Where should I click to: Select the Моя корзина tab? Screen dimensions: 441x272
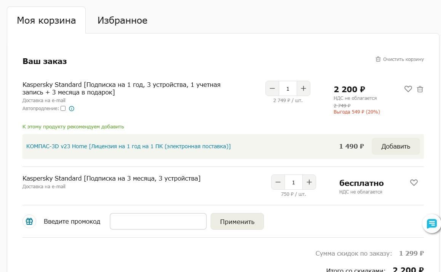pos(46,20)
